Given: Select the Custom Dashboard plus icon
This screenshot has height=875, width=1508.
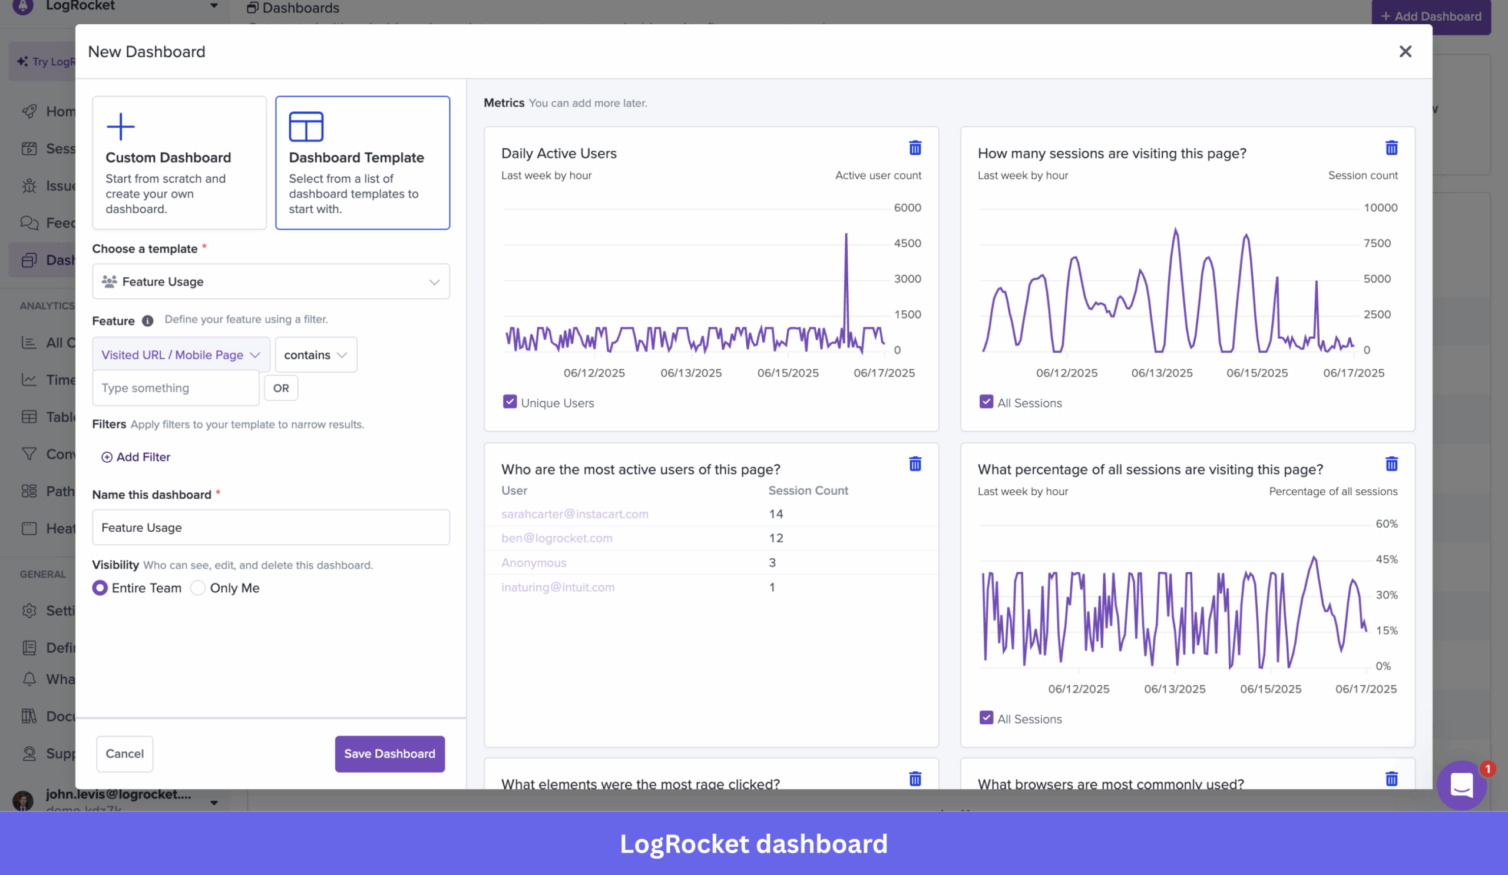Looking at the screenshot, I should pos(120,126).
